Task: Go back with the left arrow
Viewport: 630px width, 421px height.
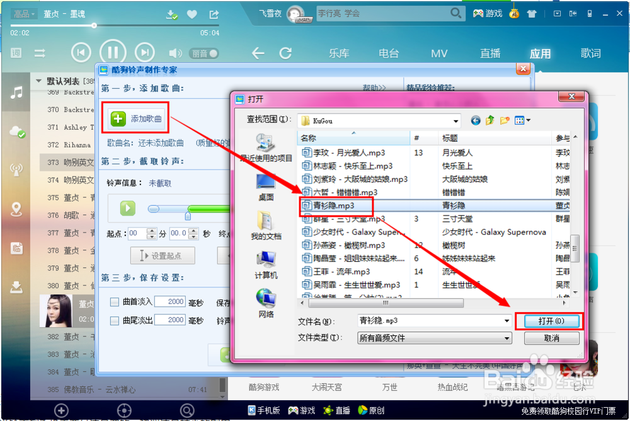Action: [x=258, y=53]
